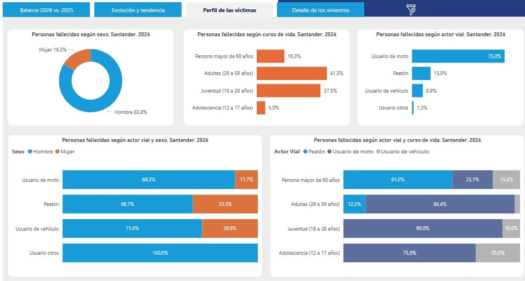Click the Hombre legend color dot

[x=30, y=152]
